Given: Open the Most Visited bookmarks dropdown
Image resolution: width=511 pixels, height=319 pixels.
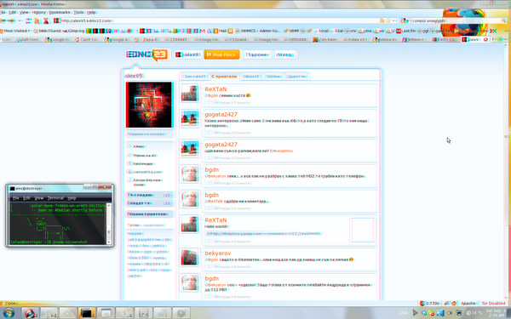Looking at the screenshot, I should [15, 31].
